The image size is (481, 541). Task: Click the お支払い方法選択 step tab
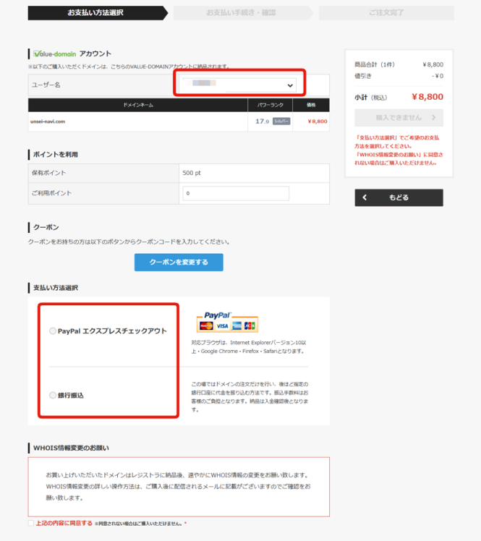point(94,13)
